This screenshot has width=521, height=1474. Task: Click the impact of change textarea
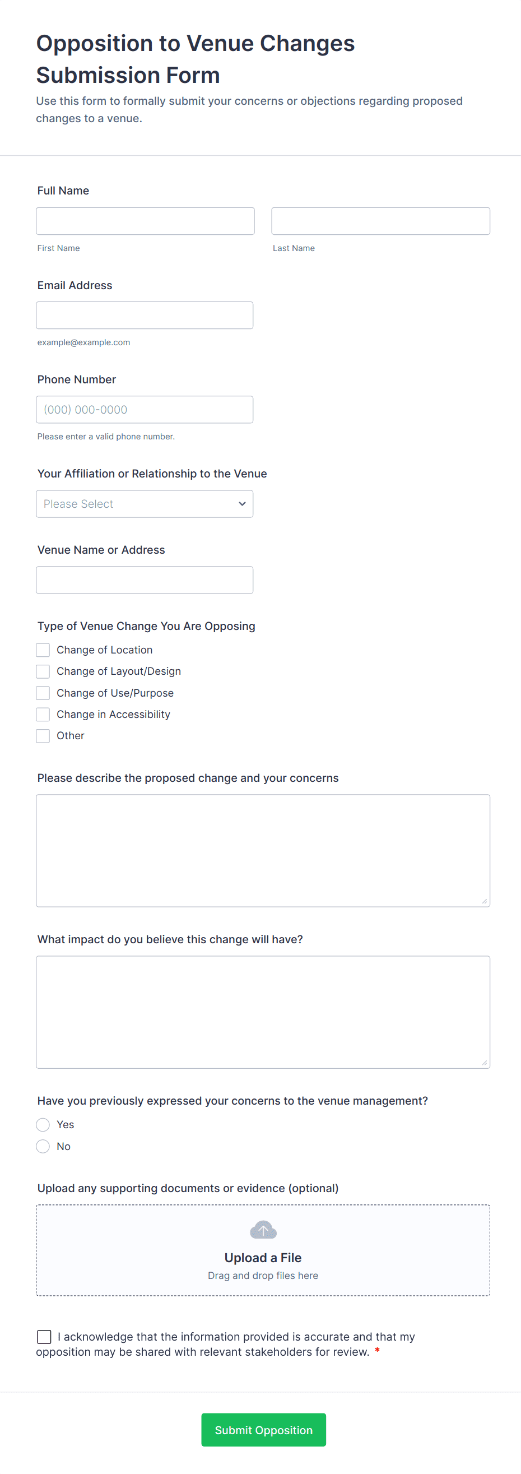click(263, 1012)
